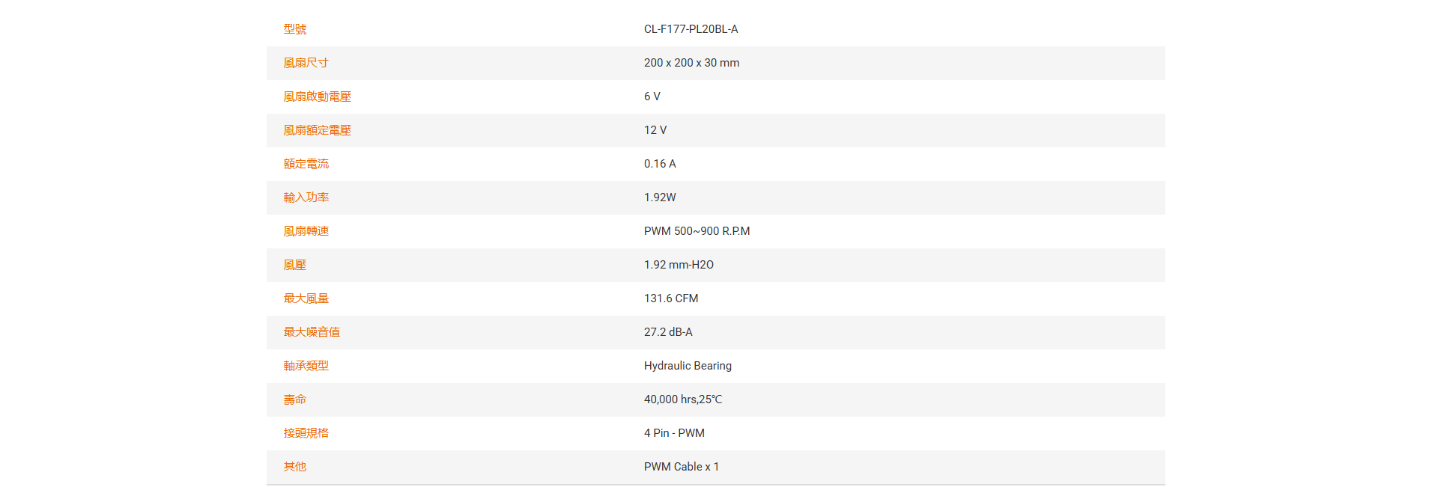Viewport: 1432px width, 487px height.
Task: Click the 27.2 dB-A noise value
Action: (668, 332)
